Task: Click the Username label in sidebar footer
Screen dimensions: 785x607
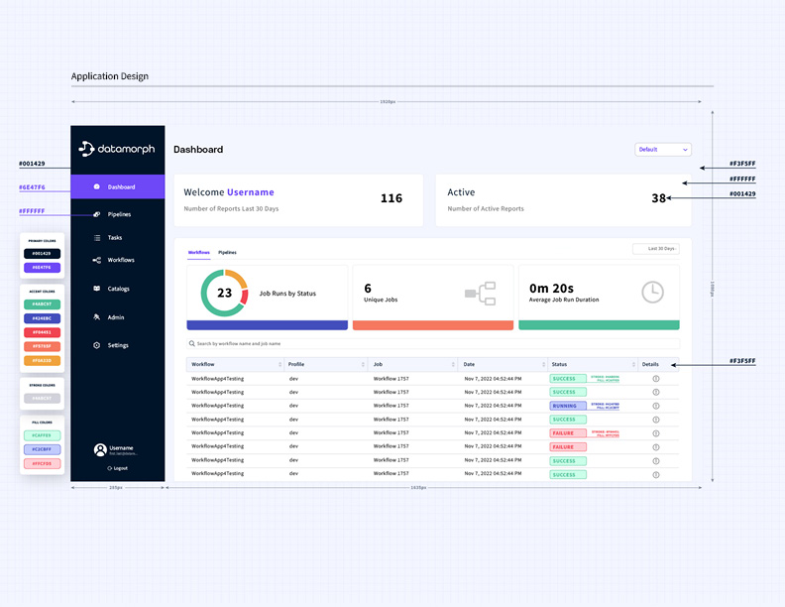Action: point(121,447)
